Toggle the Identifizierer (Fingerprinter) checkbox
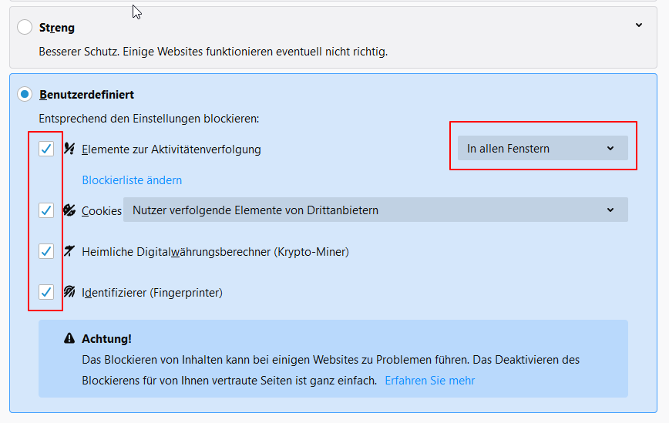 coord(46,292)
